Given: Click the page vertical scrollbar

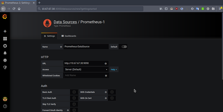Looking at the screenshot, I should (x=222, y=46).
